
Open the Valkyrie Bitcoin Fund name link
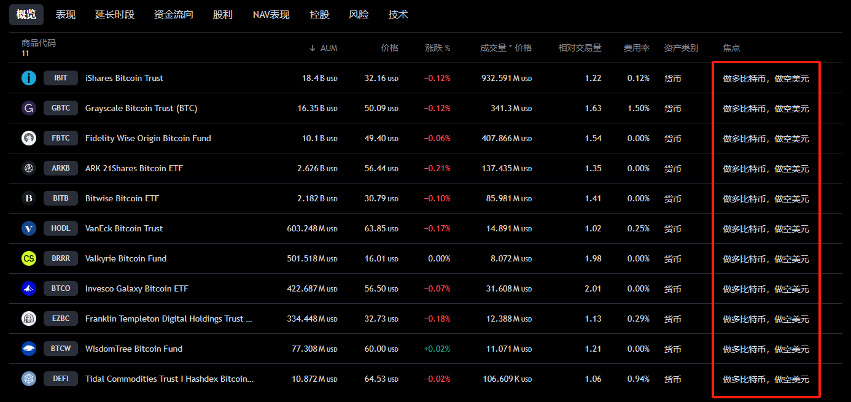click(126, 258)
